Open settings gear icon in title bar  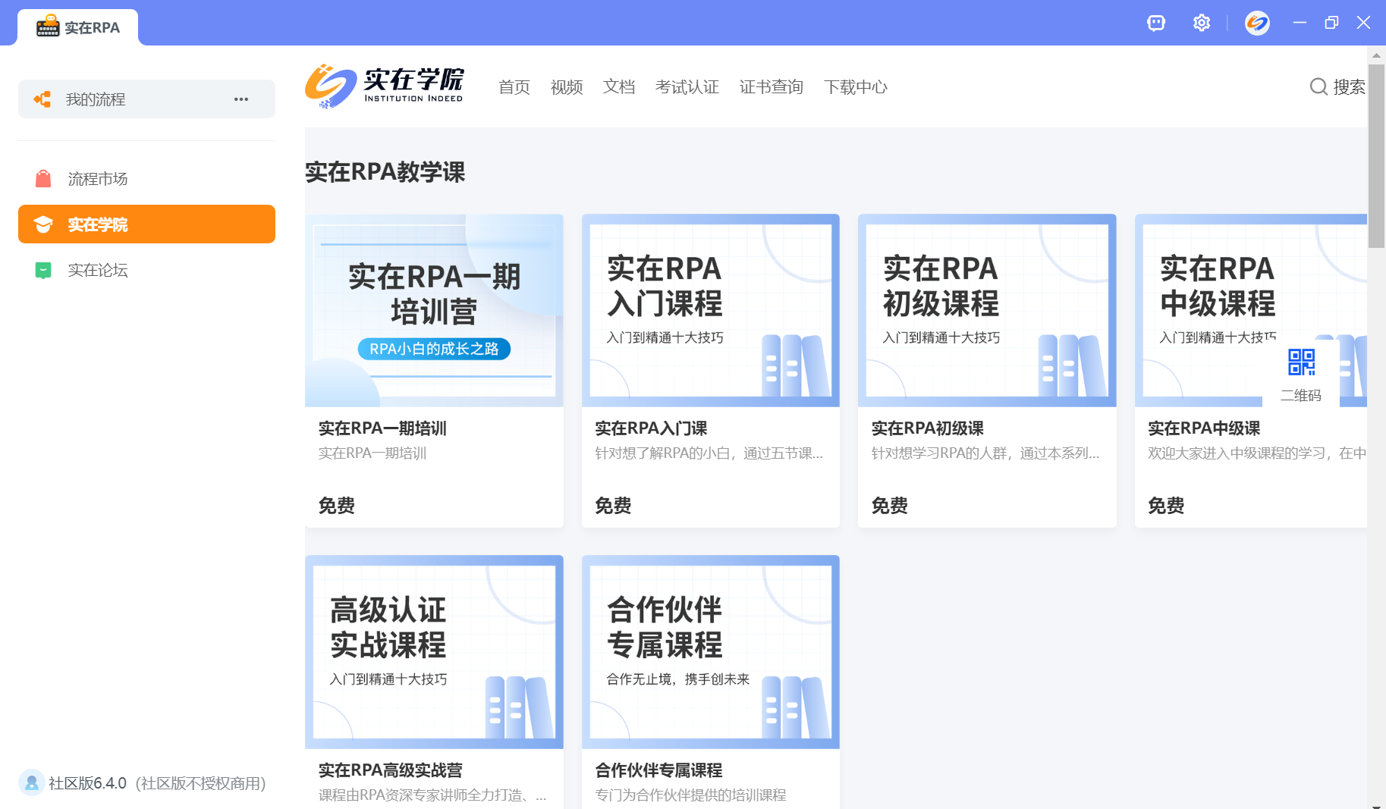coord(1202,23)
